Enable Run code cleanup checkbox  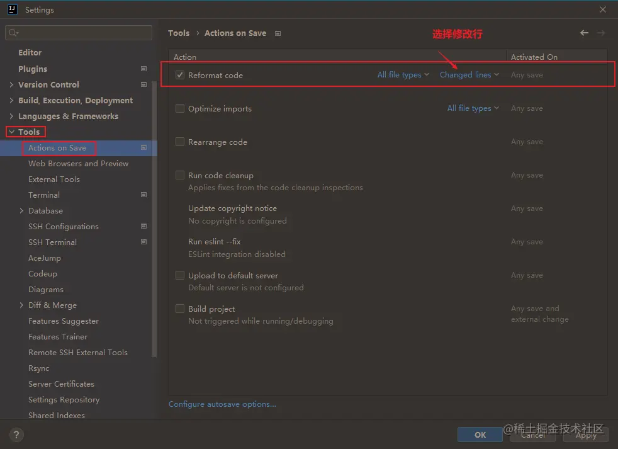180,175
